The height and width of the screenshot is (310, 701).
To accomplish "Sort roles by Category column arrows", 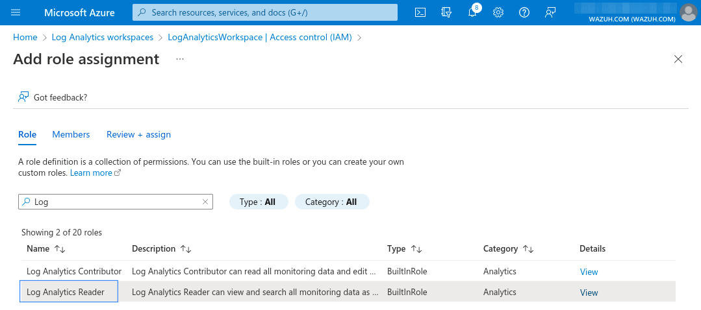I will click(528, 249).
